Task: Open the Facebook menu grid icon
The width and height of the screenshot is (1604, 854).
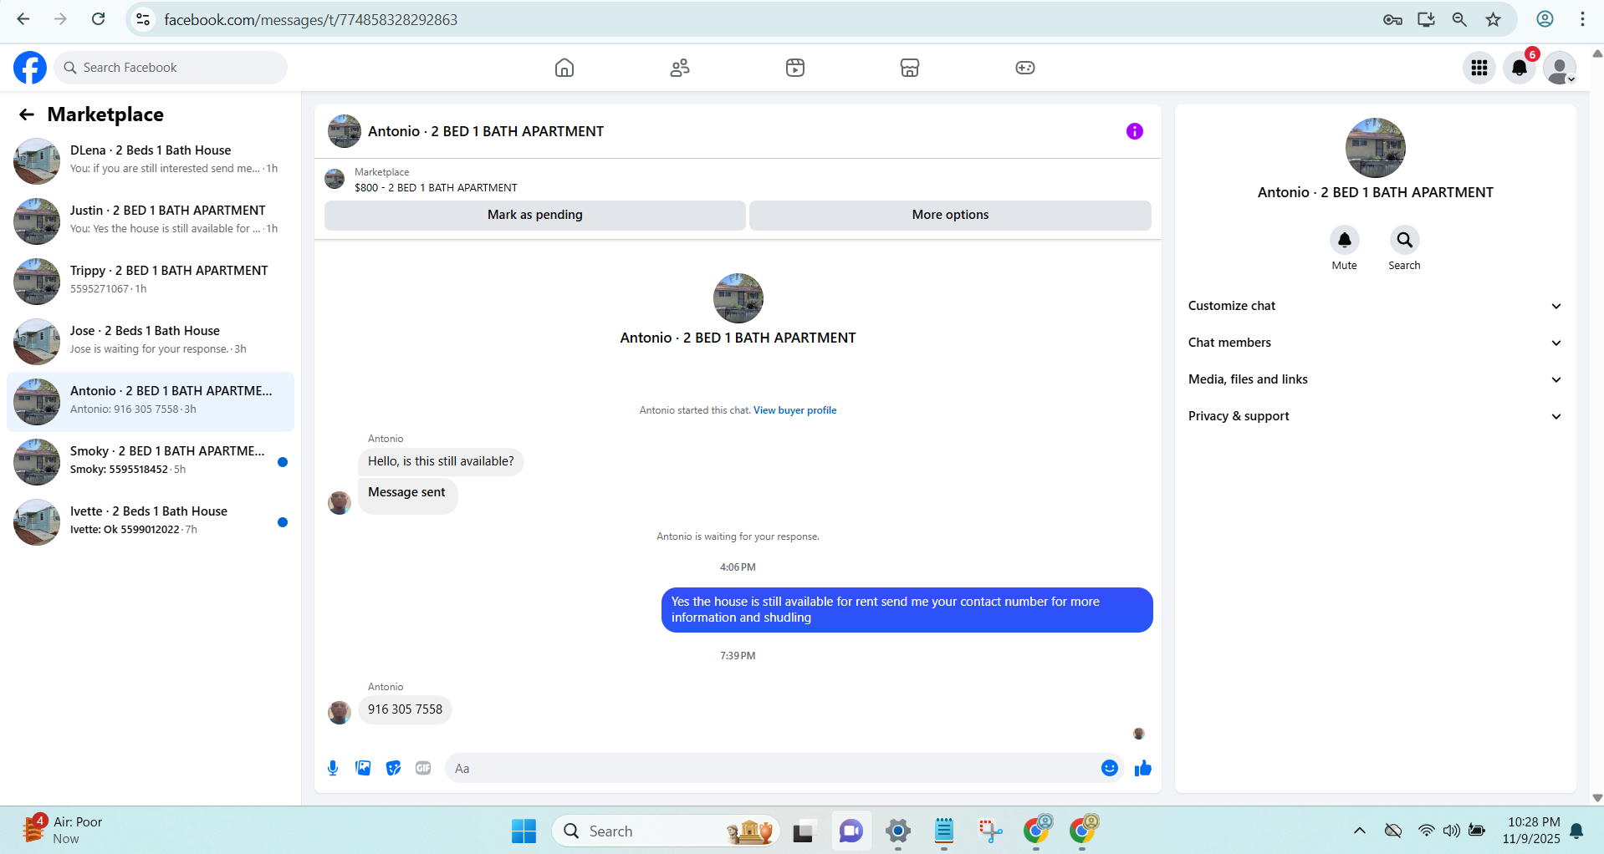Action: tap(1479, 68)
